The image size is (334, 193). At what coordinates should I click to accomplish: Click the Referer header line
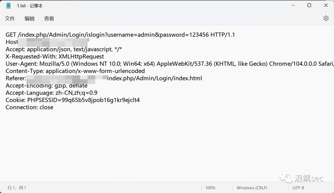point(104,78)
